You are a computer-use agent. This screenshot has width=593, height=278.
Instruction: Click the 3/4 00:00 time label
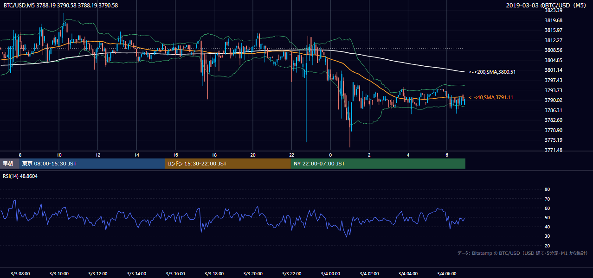coord(330,273)
